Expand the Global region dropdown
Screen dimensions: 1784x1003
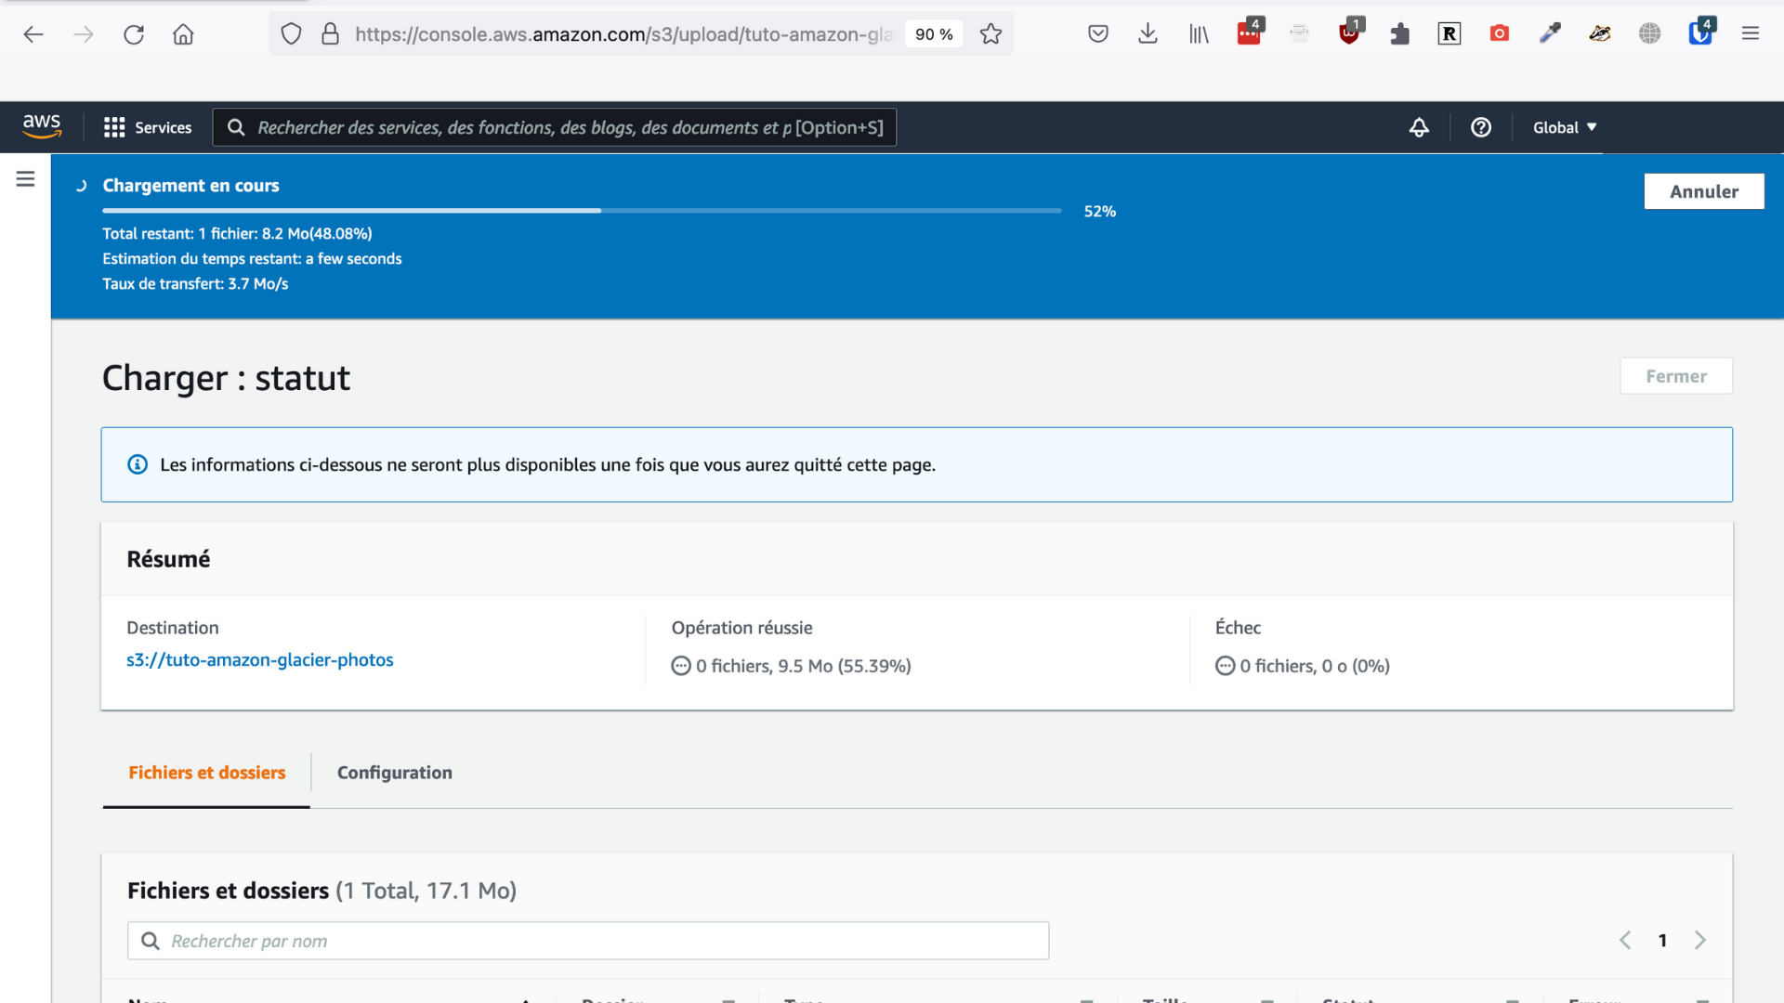1564,127
